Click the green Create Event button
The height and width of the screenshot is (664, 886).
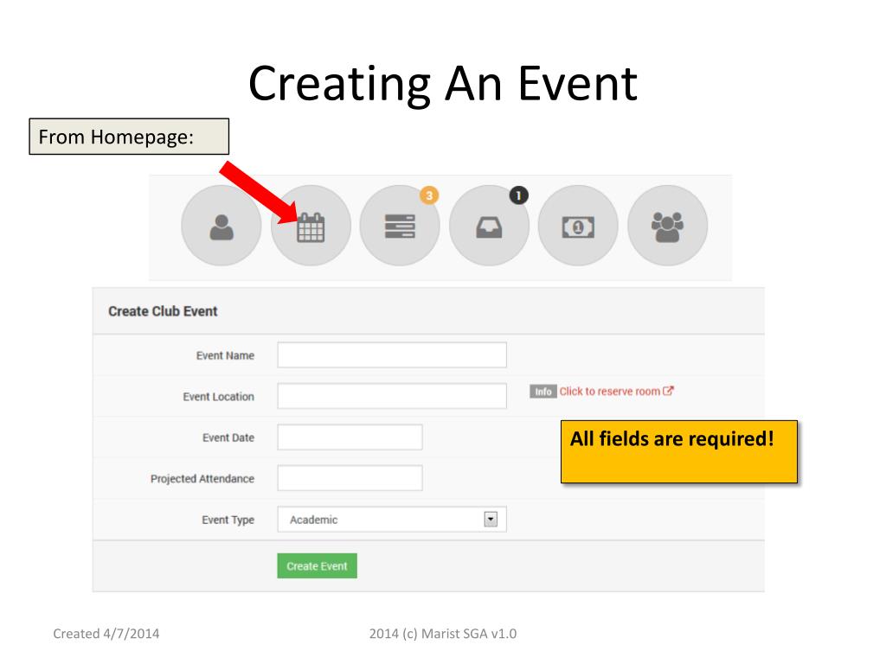[317, 565]
